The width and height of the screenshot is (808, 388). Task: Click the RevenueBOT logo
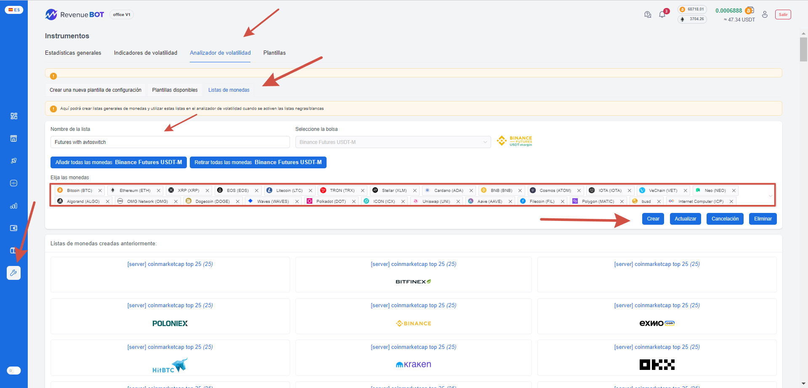(x=74, y=15)
